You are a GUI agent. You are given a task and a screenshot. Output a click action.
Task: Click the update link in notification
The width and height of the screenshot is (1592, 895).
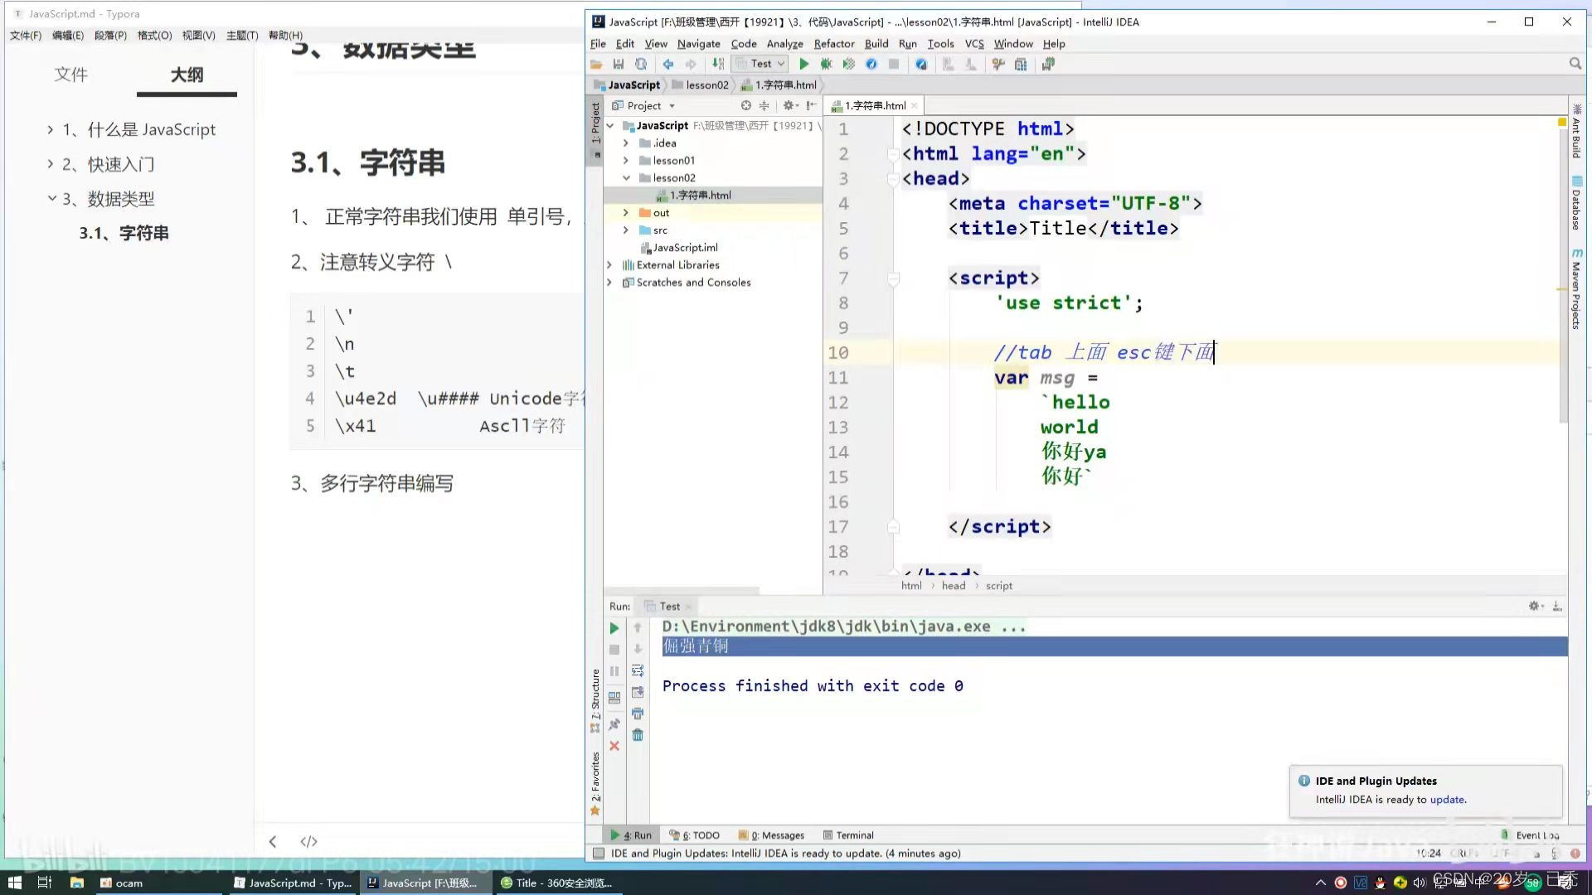pos(1447,800)
